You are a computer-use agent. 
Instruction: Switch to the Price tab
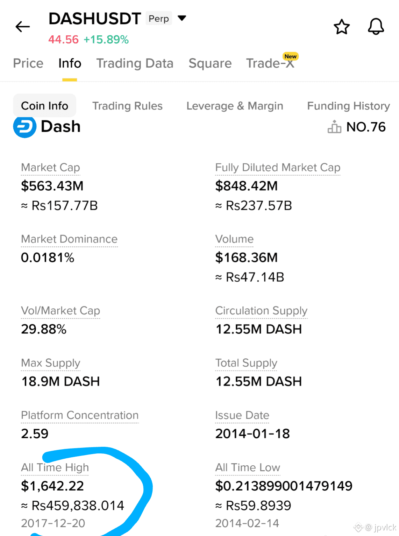[x=28, y=63]
